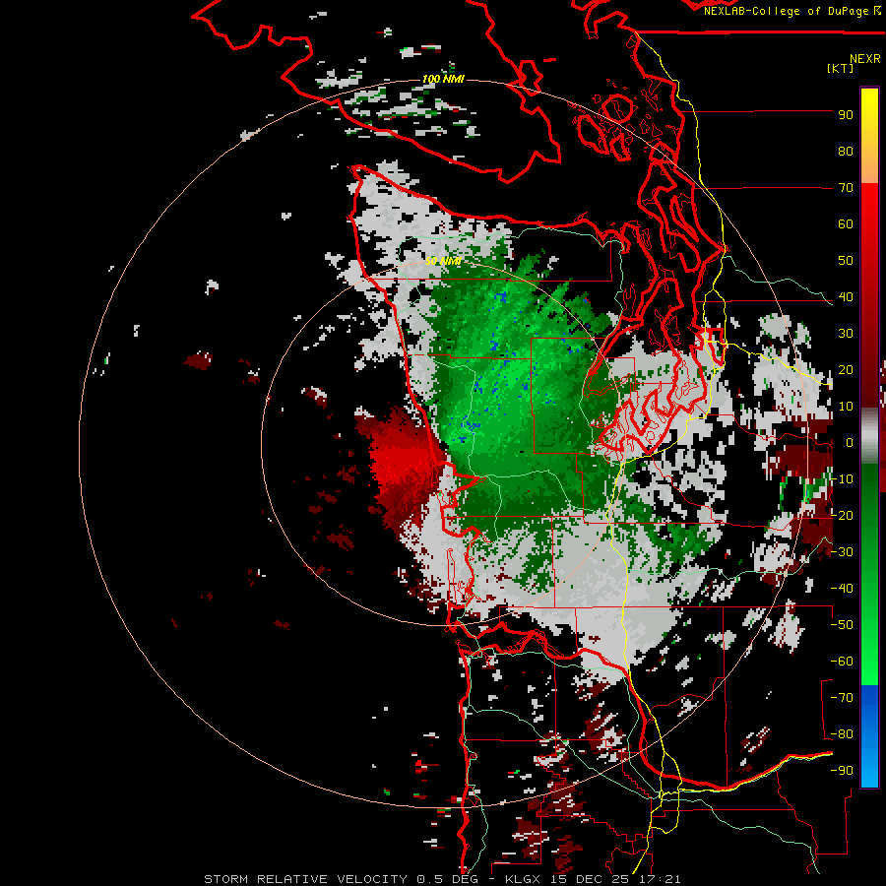Click "STORM RELATIVE VELOCITY" in the footer caption
This screenshot has width=886, height=886.
coord(305,879)
